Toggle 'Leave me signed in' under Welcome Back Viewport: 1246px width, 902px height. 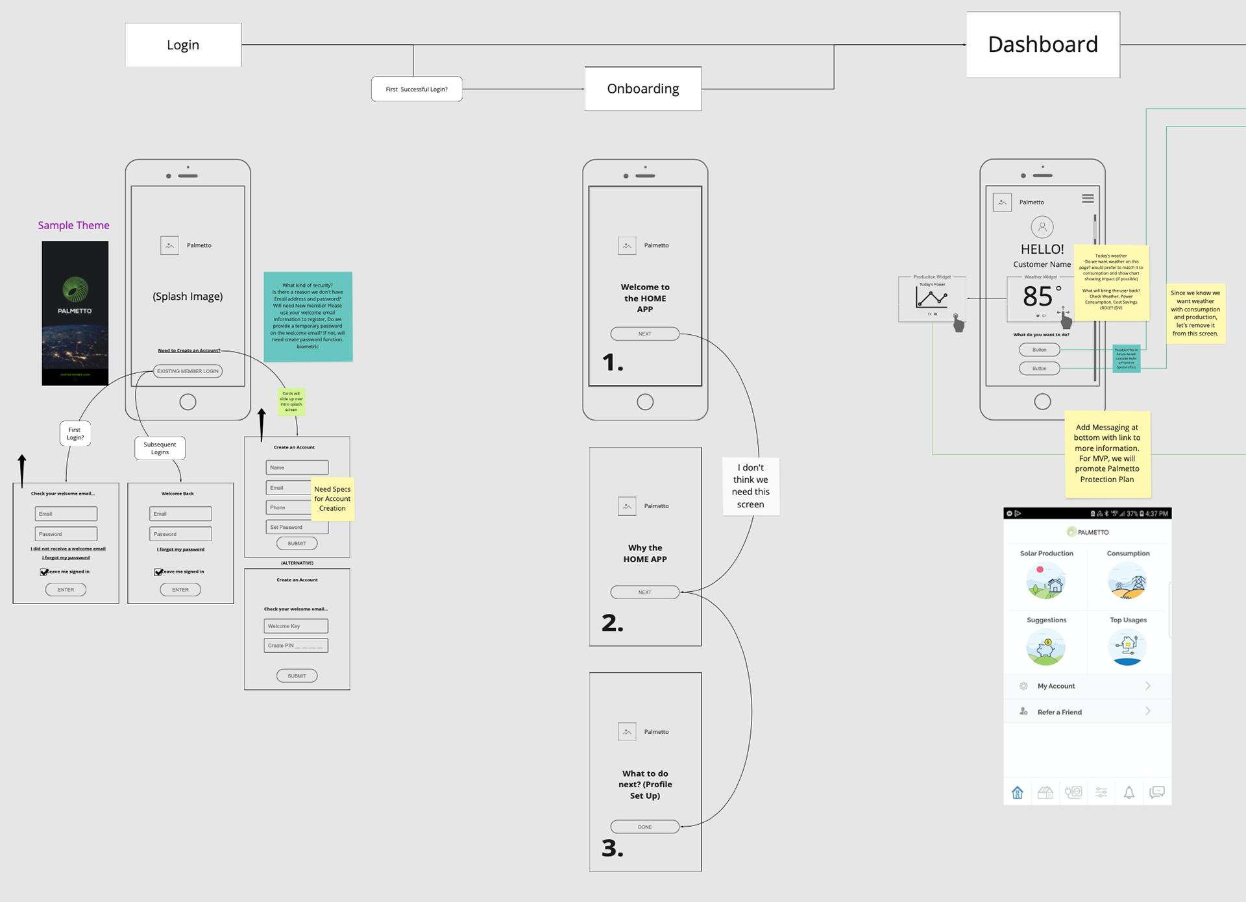click(158, 572)
